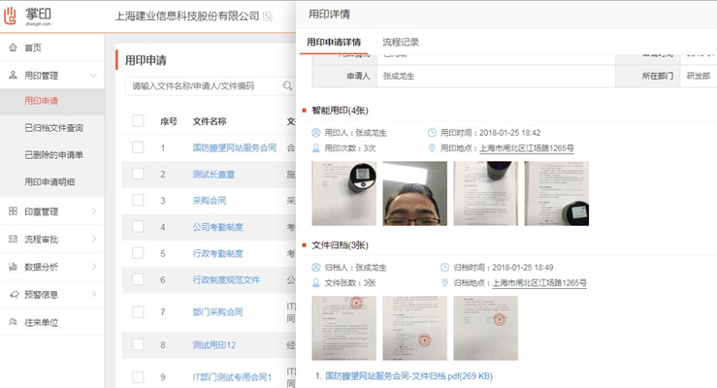Focus the file name search field

tap(204, 86)
